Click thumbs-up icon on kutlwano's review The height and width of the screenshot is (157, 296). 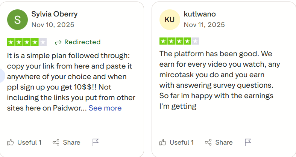[163, 142]
